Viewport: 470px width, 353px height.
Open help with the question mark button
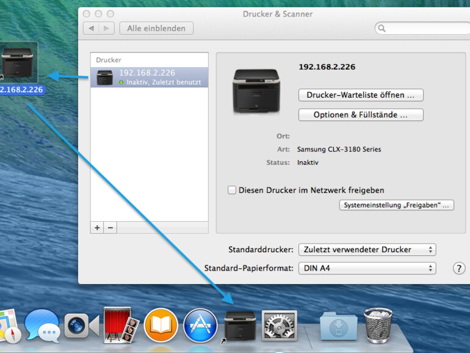pyautogui.click(x=459, y=269)
